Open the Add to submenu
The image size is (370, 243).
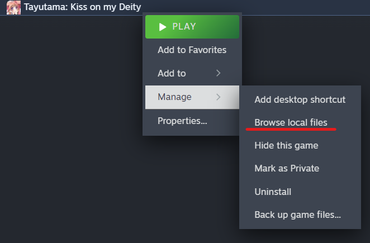pos(192,73)
